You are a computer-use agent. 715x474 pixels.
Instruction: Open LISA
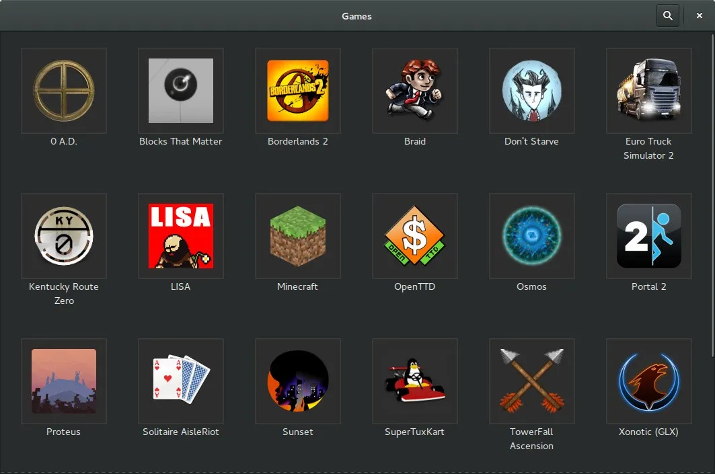click(x=180, y=236)
